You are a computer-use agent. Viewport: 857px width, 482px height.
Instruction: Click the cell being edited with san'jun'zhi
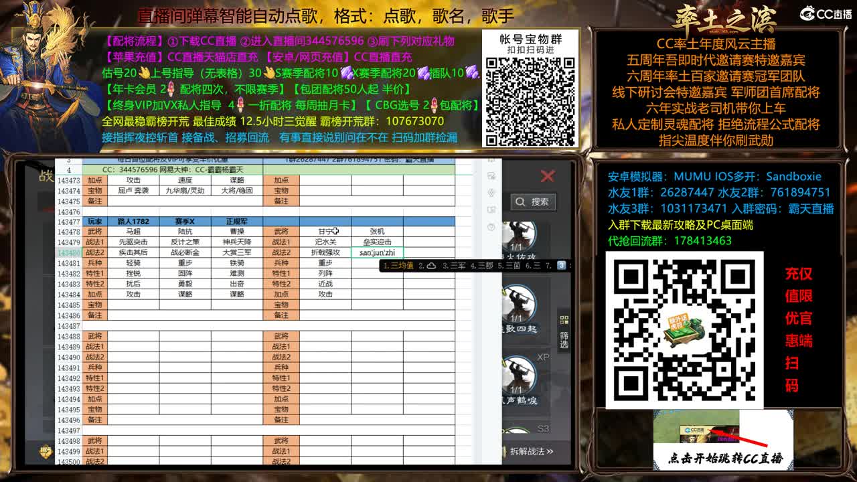tap(377, 252)
